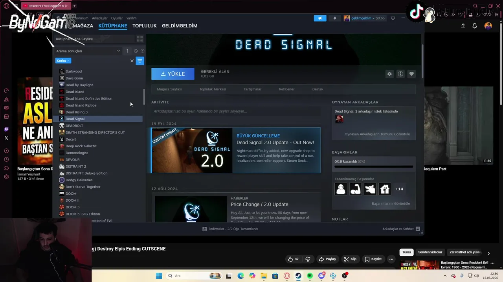Open İndirmeler downloads status bar
The image size is (503, 282).
(230, 229)
